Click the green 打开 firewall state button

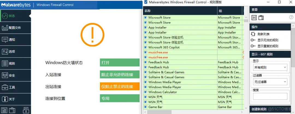pos(120,63)
